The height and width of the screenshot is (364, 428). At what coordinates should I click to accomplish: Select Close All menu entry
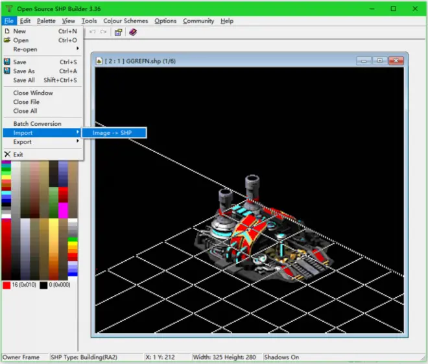point(43,111)
